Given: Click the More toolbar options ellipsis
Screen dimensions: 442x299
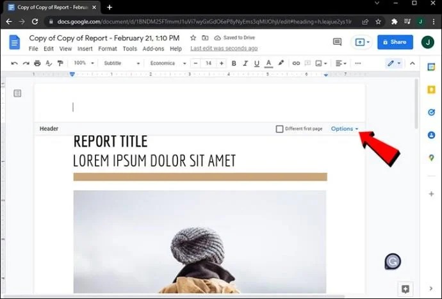Looking at the screenshot, I should (358, 63).
